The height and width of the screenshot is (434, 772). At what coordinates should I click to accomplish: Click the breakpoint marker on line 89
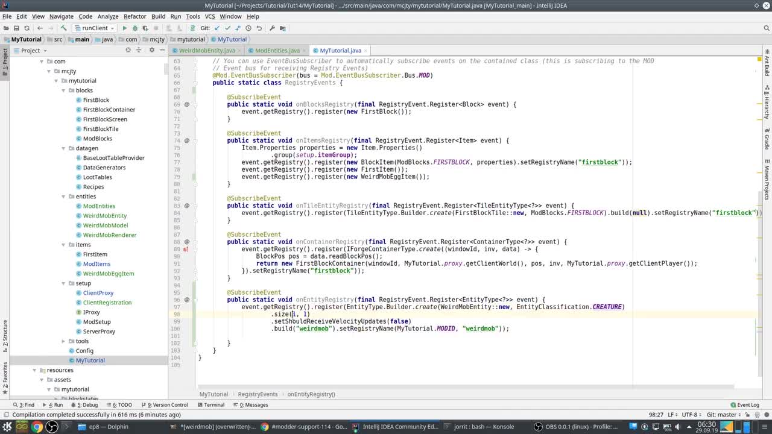(x=186, y=249)
